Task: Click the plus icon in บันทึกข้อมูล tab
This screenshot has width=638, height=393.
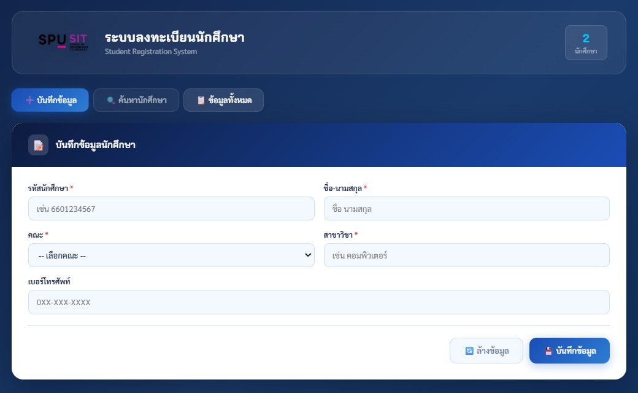Action: pos(29,100)
